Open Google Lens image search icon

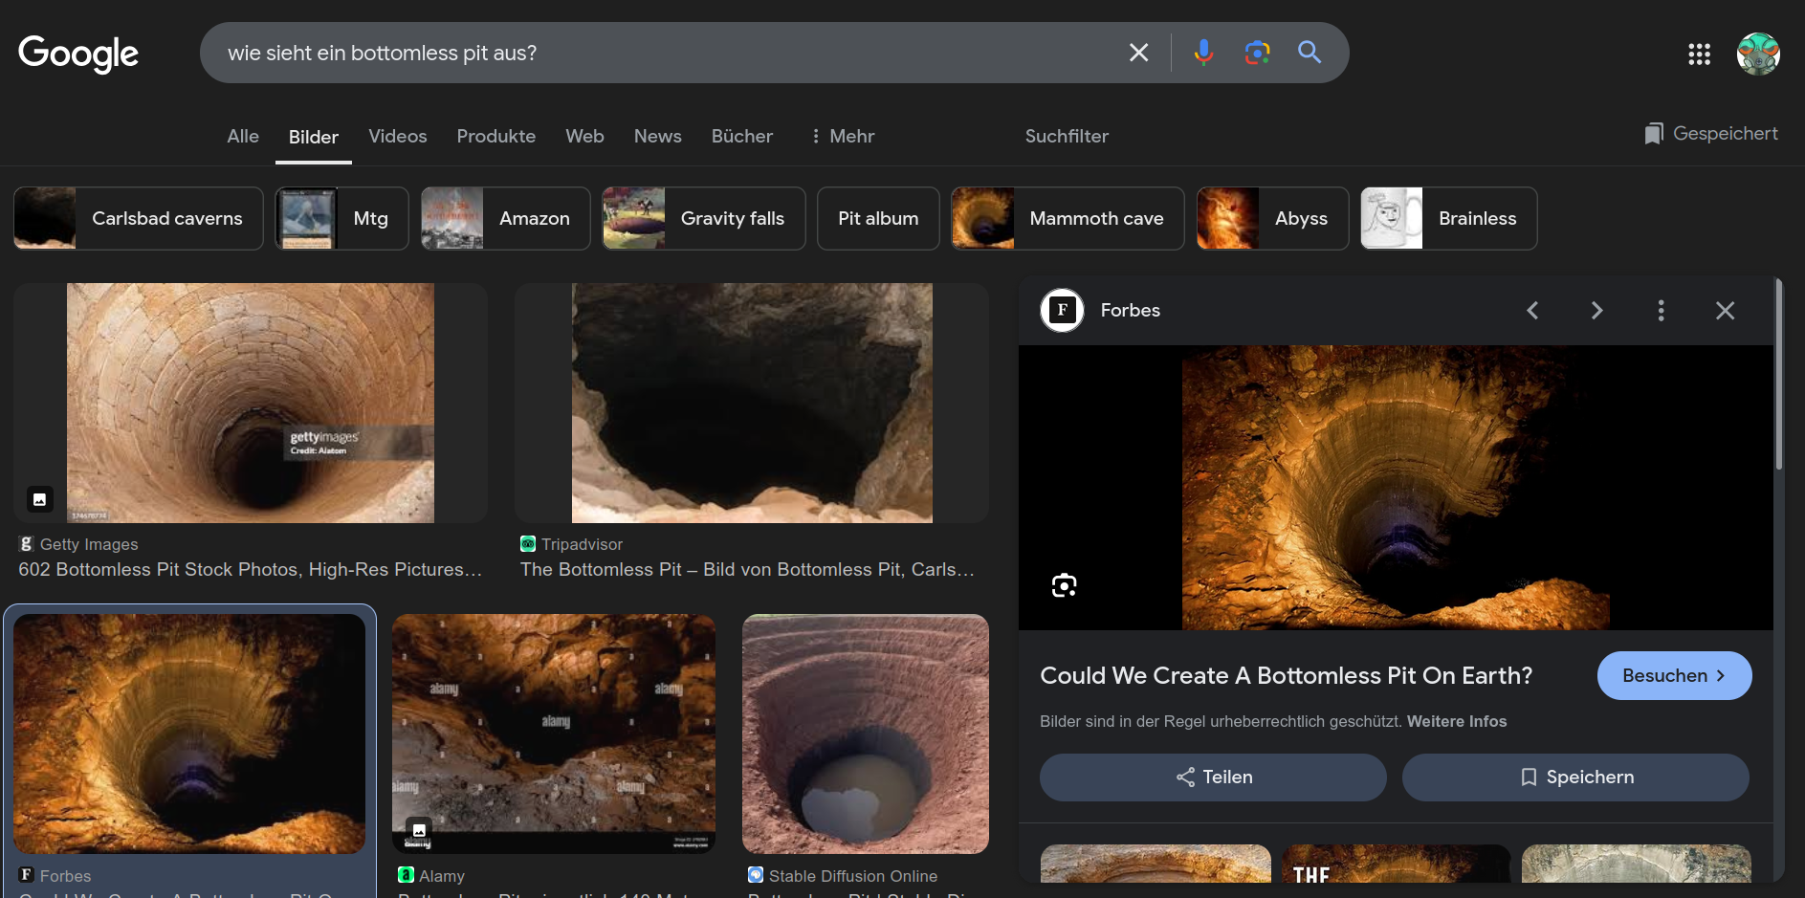coord(1257,53)
